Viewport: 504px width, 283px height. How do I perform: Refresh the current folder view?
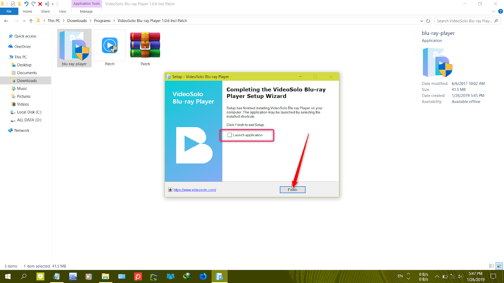(x=428, y=21)
